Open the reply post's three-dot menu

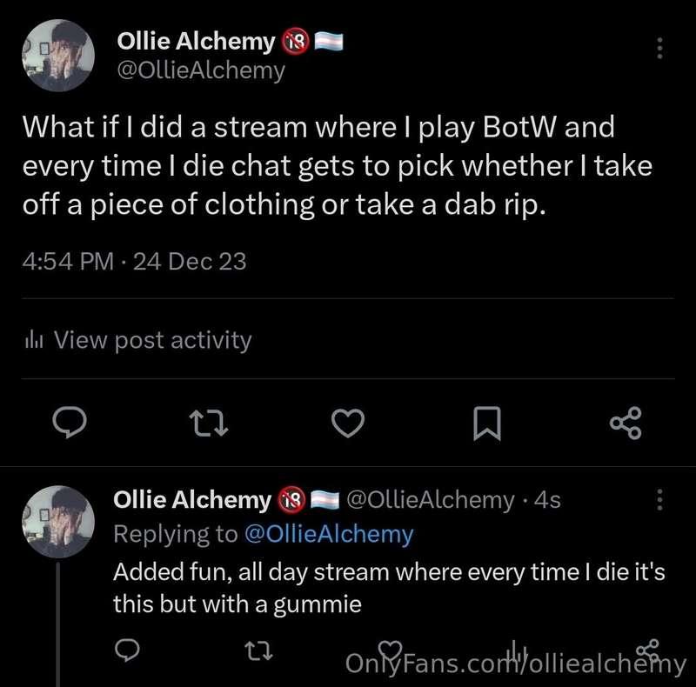coord(659,500)
